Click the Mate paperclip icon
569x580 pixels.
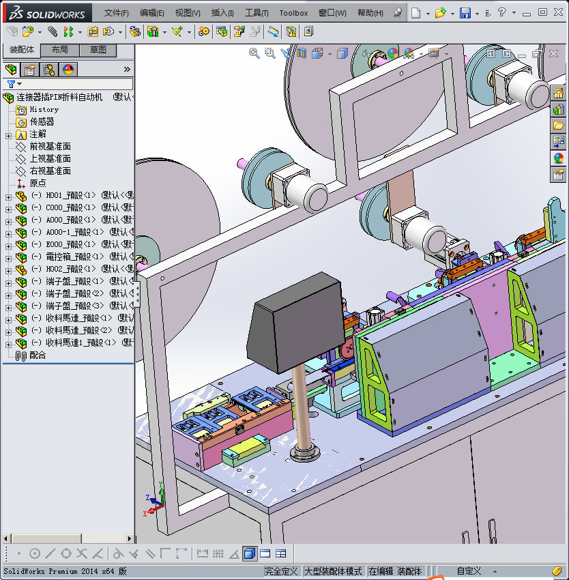point(53,32)
